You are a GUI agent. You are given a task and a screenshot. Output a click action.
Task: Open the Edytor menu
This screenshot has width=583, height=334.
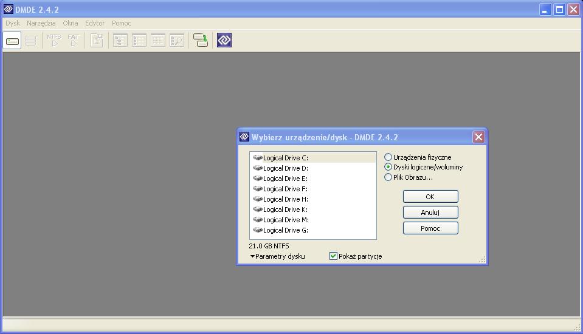click(95, 23)
